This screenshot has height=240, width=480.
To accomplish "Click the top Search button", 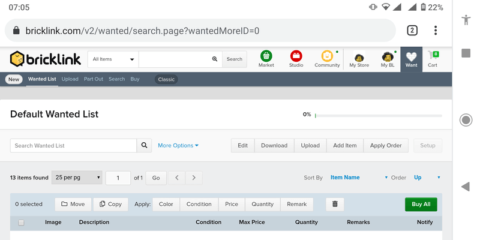I will [x=235, y=59].
